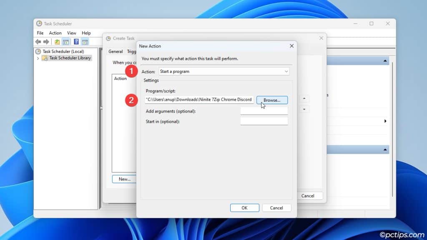
Task: Click inside the Add arguments field
Action: (x=264, y=111)
